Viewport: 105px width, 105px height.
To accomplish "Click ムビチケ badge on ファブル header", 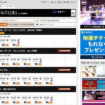I will [64, 70].
